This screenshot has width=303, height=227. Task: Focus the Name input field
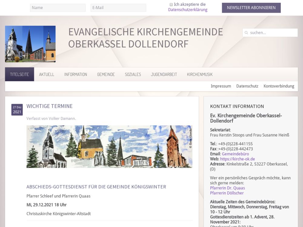click(58, 8)
